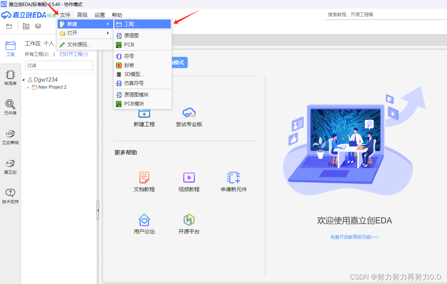This screenshot has width=447, height=284.
Task: Click the layers stack toolbar icon
Action: (x=38, y=26)
